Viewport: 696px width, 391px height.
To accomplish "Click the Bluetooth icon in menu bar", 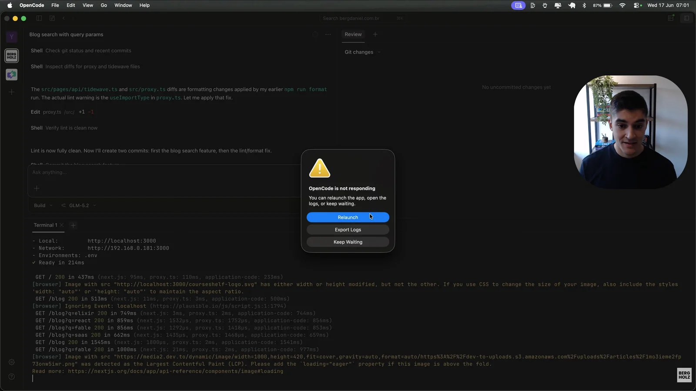I will coord(584,5).
